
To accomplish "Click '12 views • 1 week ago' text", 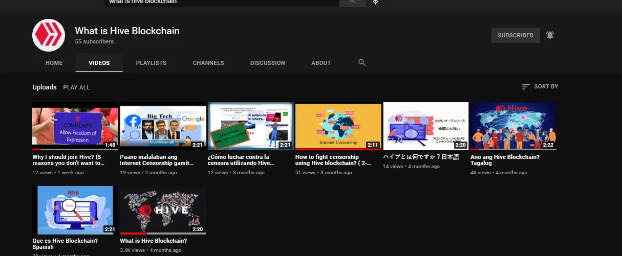I will tap(58, 173).
